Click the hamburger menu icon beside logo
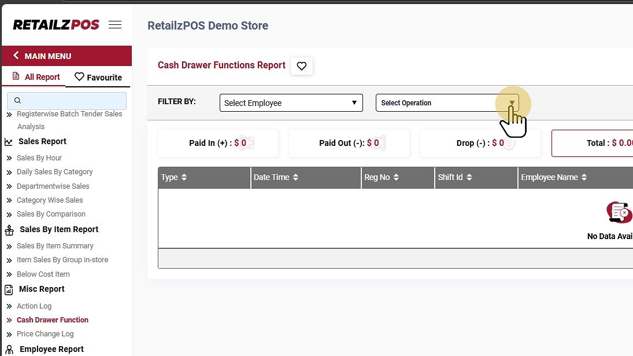This screenshot has height=356, width=633. pos(115,25)
